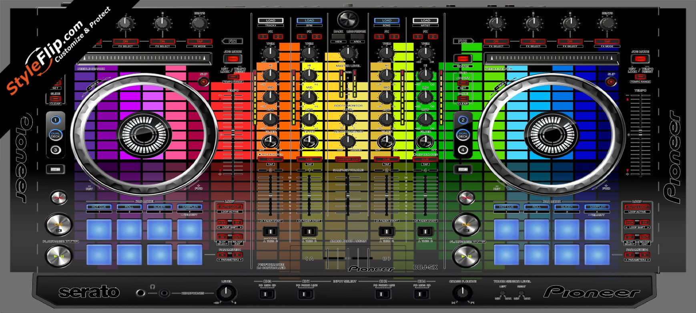
Task: Select deck 4 button on right
Action: point(463,150)
